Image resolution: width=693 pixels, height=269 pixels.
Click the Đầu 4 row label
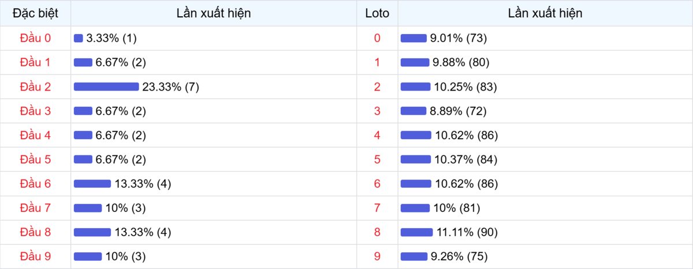tap(35, 136)
